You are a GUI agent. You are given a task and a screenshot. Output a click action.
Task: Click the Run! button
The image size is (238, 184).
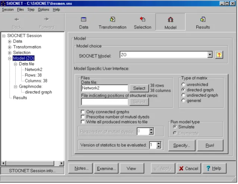point(210,146)
